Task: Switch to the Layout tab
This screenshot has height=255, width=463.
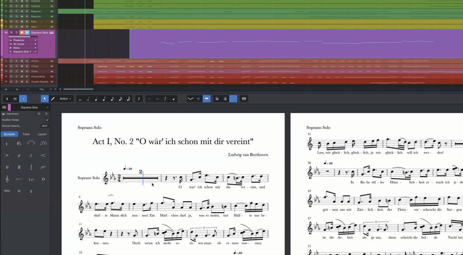Action: pos(42,134)
